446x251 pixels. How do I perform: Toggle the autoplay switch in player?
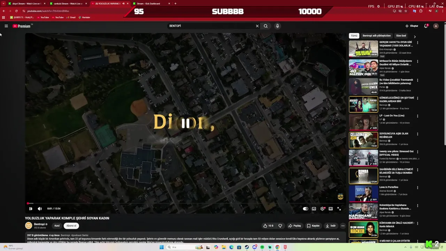[306, 208]
